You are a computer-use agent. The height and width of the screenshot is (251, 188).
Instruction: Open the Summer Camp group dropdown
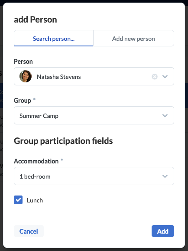[x=94, y=115]
